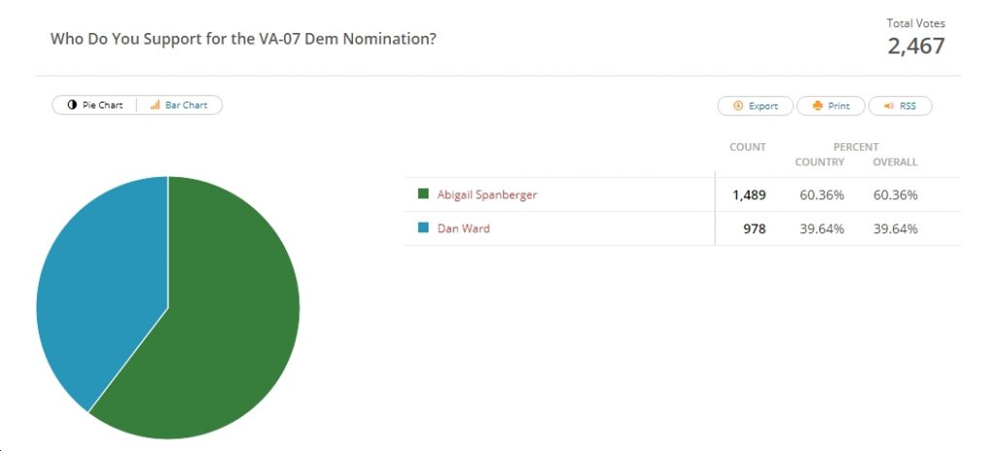Click the green swatch beside Abigail Spanberger

coord(424,194)
